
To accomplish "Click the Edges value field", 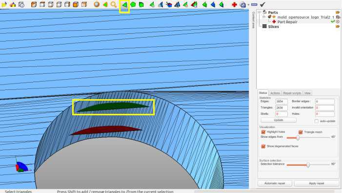I will point(282,101).
